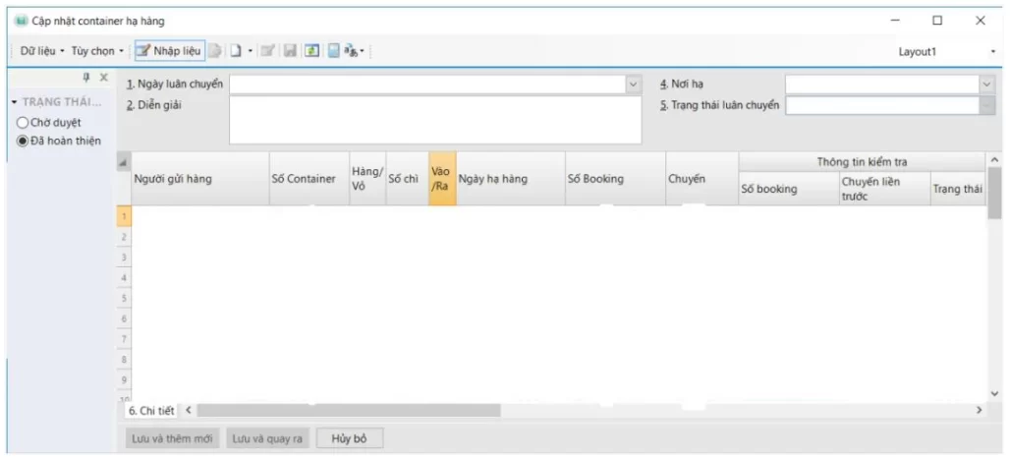The width and height of the screenshot is (1010, 460).
Task: Click the floppy disk save icon
Action: pyautogui.click(x=291, y=50)
